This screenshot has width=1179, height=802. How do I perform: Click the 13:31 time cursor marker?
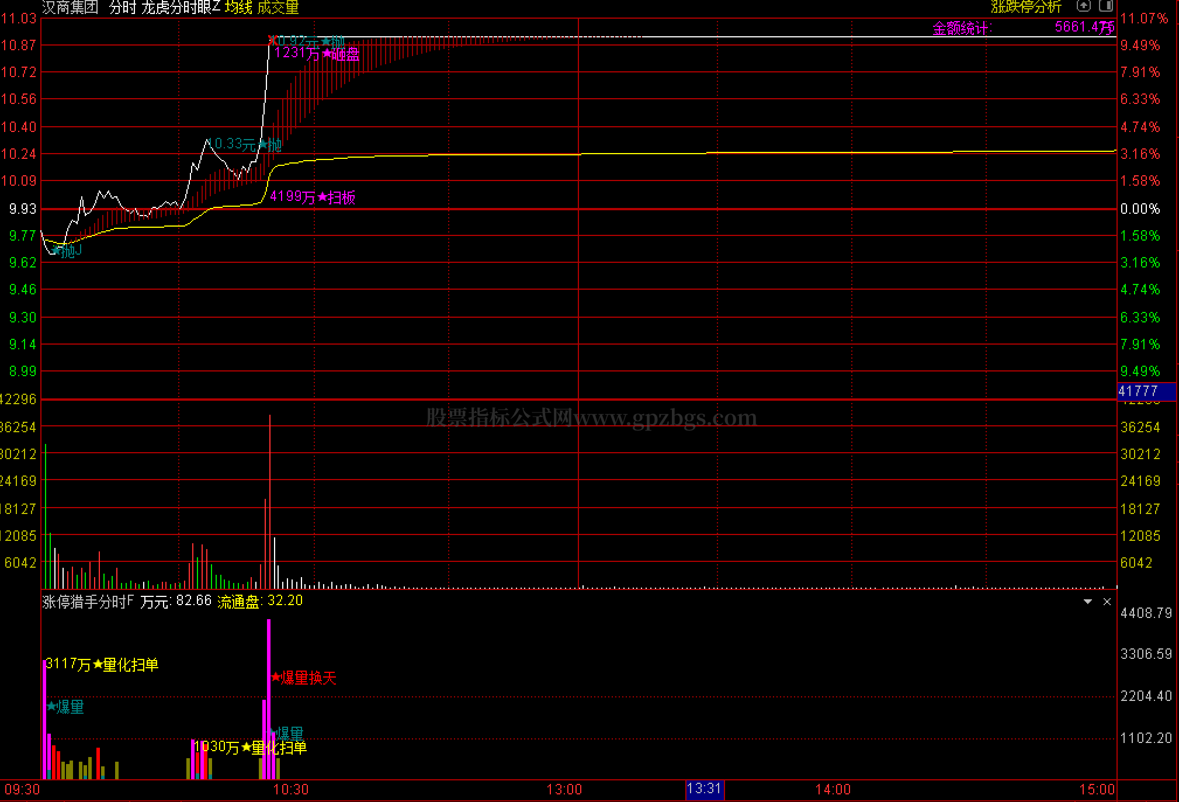704,789
